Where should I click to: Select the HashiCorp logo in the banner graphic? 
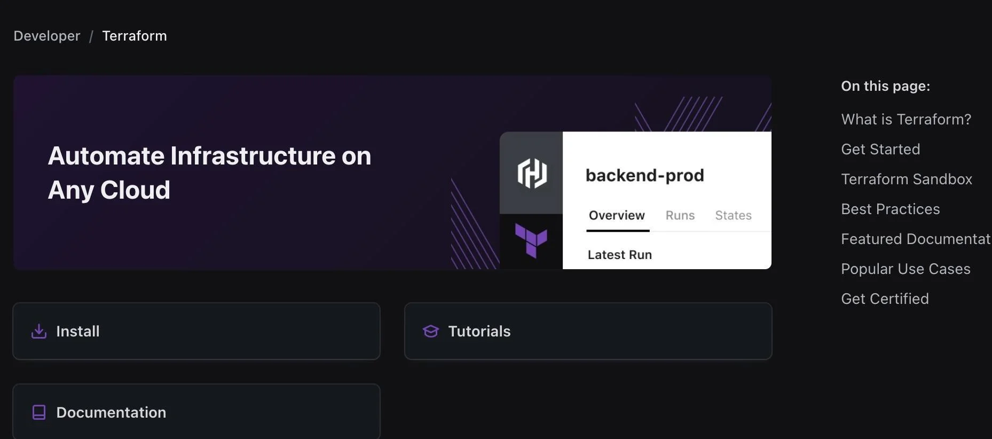click(x=531, y=173)
